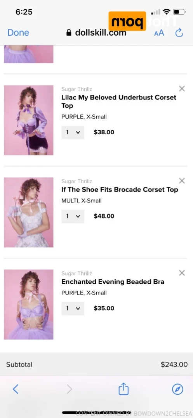This screenshot has height=418, width=193.
Task: Remove Enchanted Evening Beaded Bra from cart
Action: tap(182, 273)
